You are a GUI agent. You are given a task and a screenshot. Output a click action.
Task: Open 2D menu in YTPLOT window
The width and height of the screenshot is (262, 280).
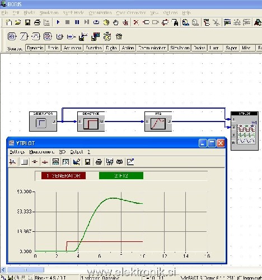click(x=62, y=152)
